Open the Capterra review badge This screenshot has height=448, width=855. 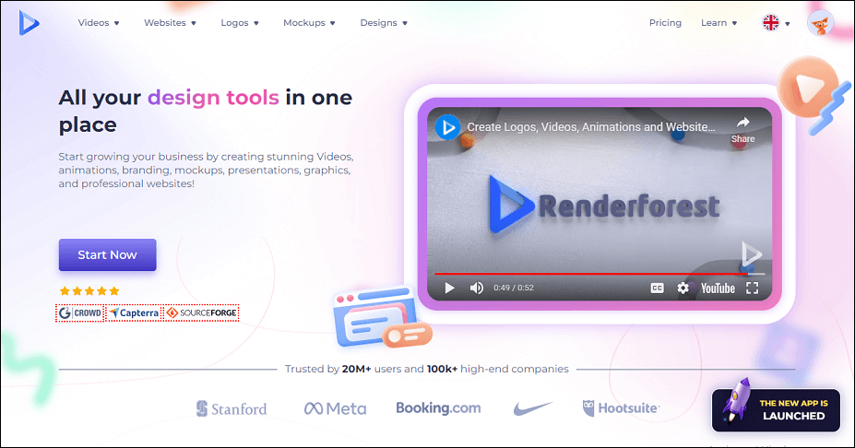(x=134, y=312)
